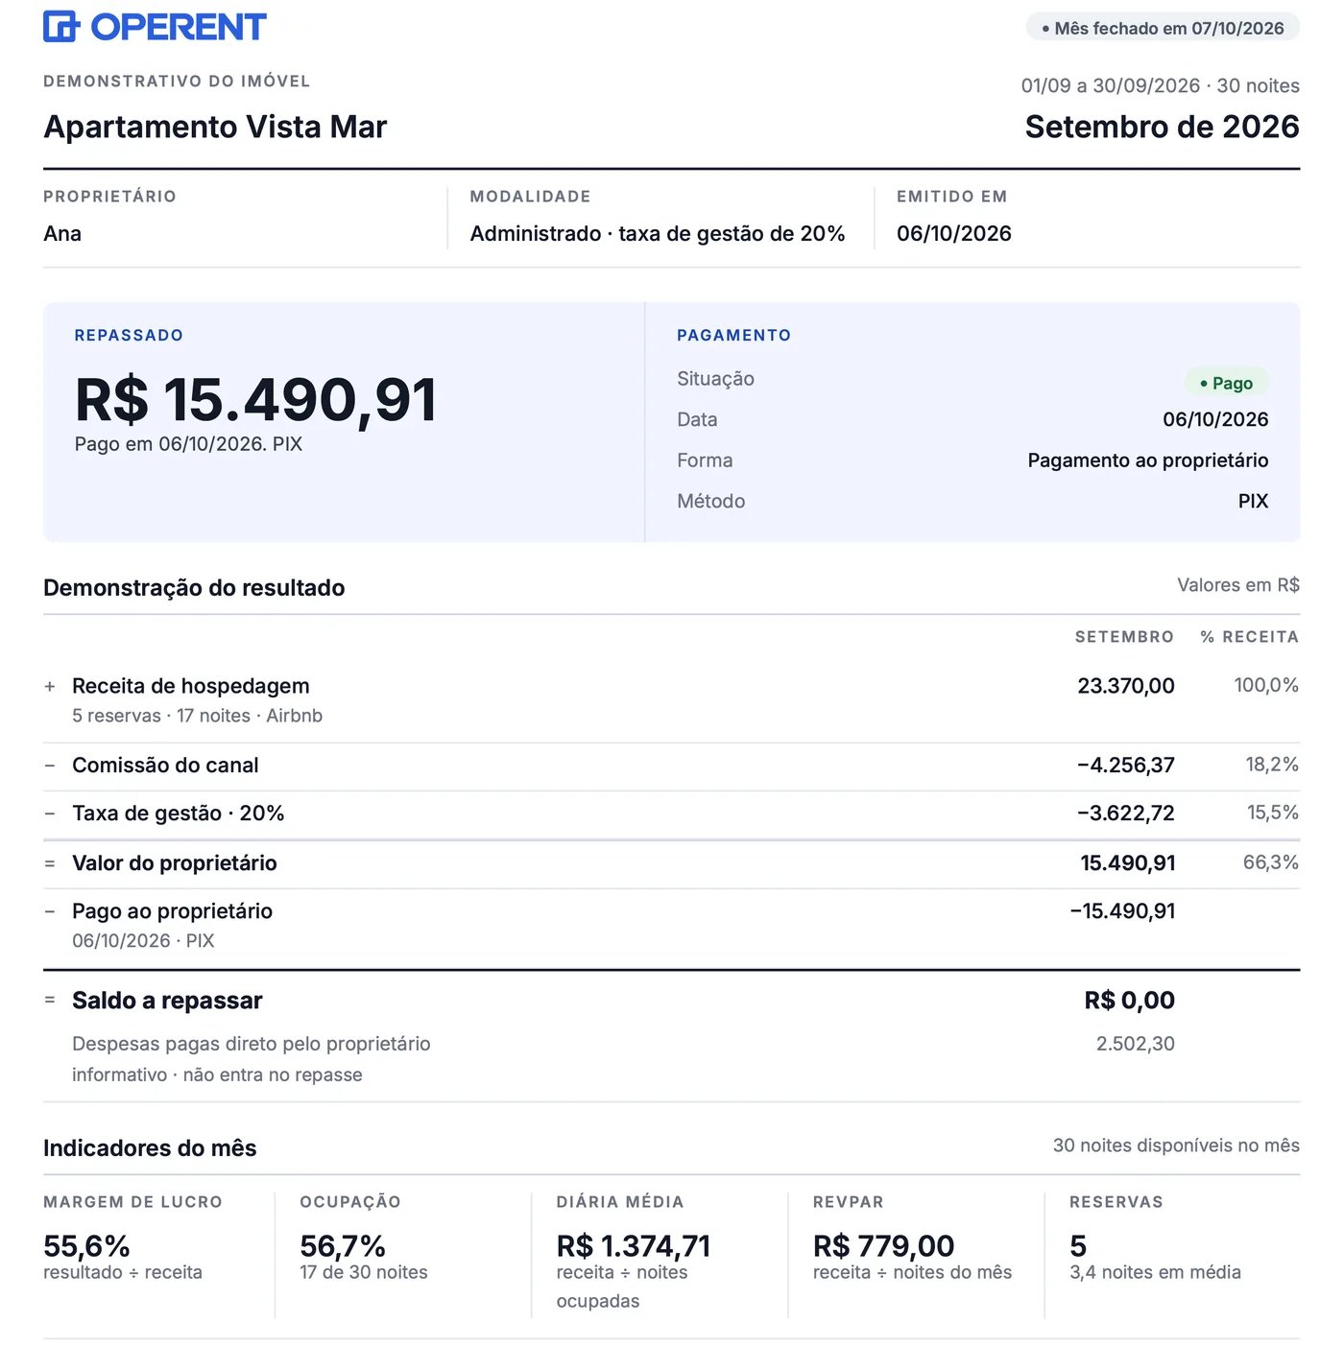Image resolution: width=1344 pixels, height=1345 pixels.
Task: Click the 'Saldo a repassar' row label
Action: [x=167, y=1001]
